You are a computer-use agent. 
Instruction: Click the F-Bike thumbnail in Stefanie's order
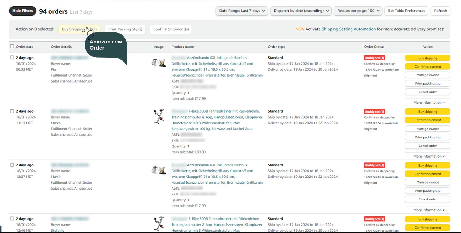pyautogui.click(x=159, y=223)
